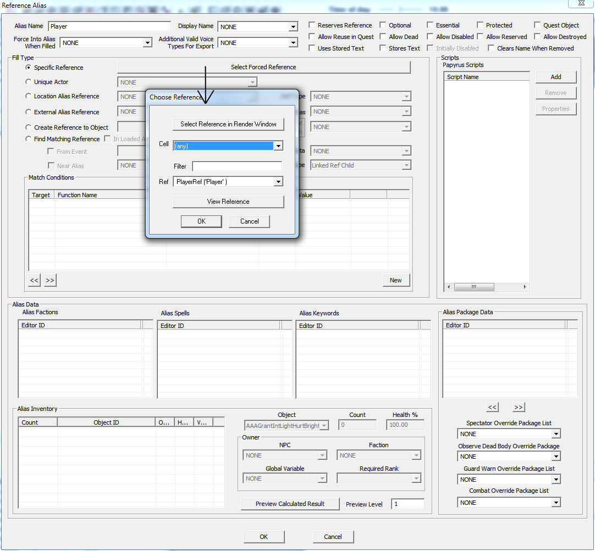Screen dimensions: 595x551
Task: Click the << button under Alias Package Data
Action: point(492,407)
